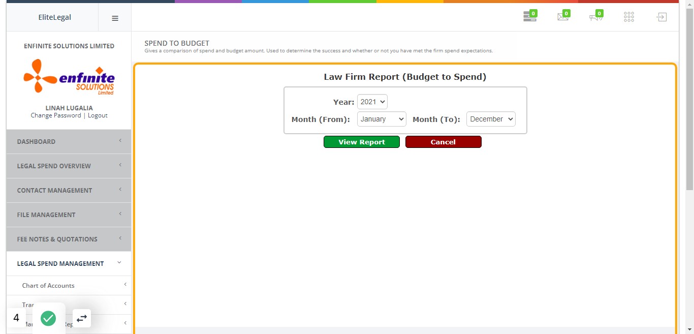
Task: Open the Month (To) dropdown showing December
Action: point(491,119)
